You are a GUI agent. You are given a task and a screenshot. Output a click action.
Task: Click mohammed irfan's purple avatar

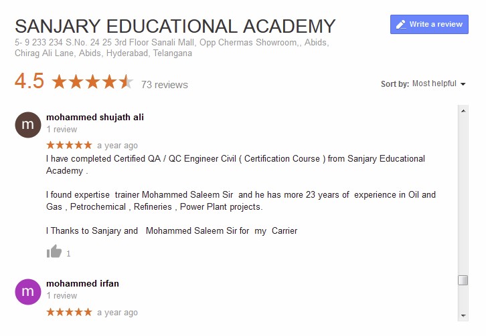[x=28, y=291]
